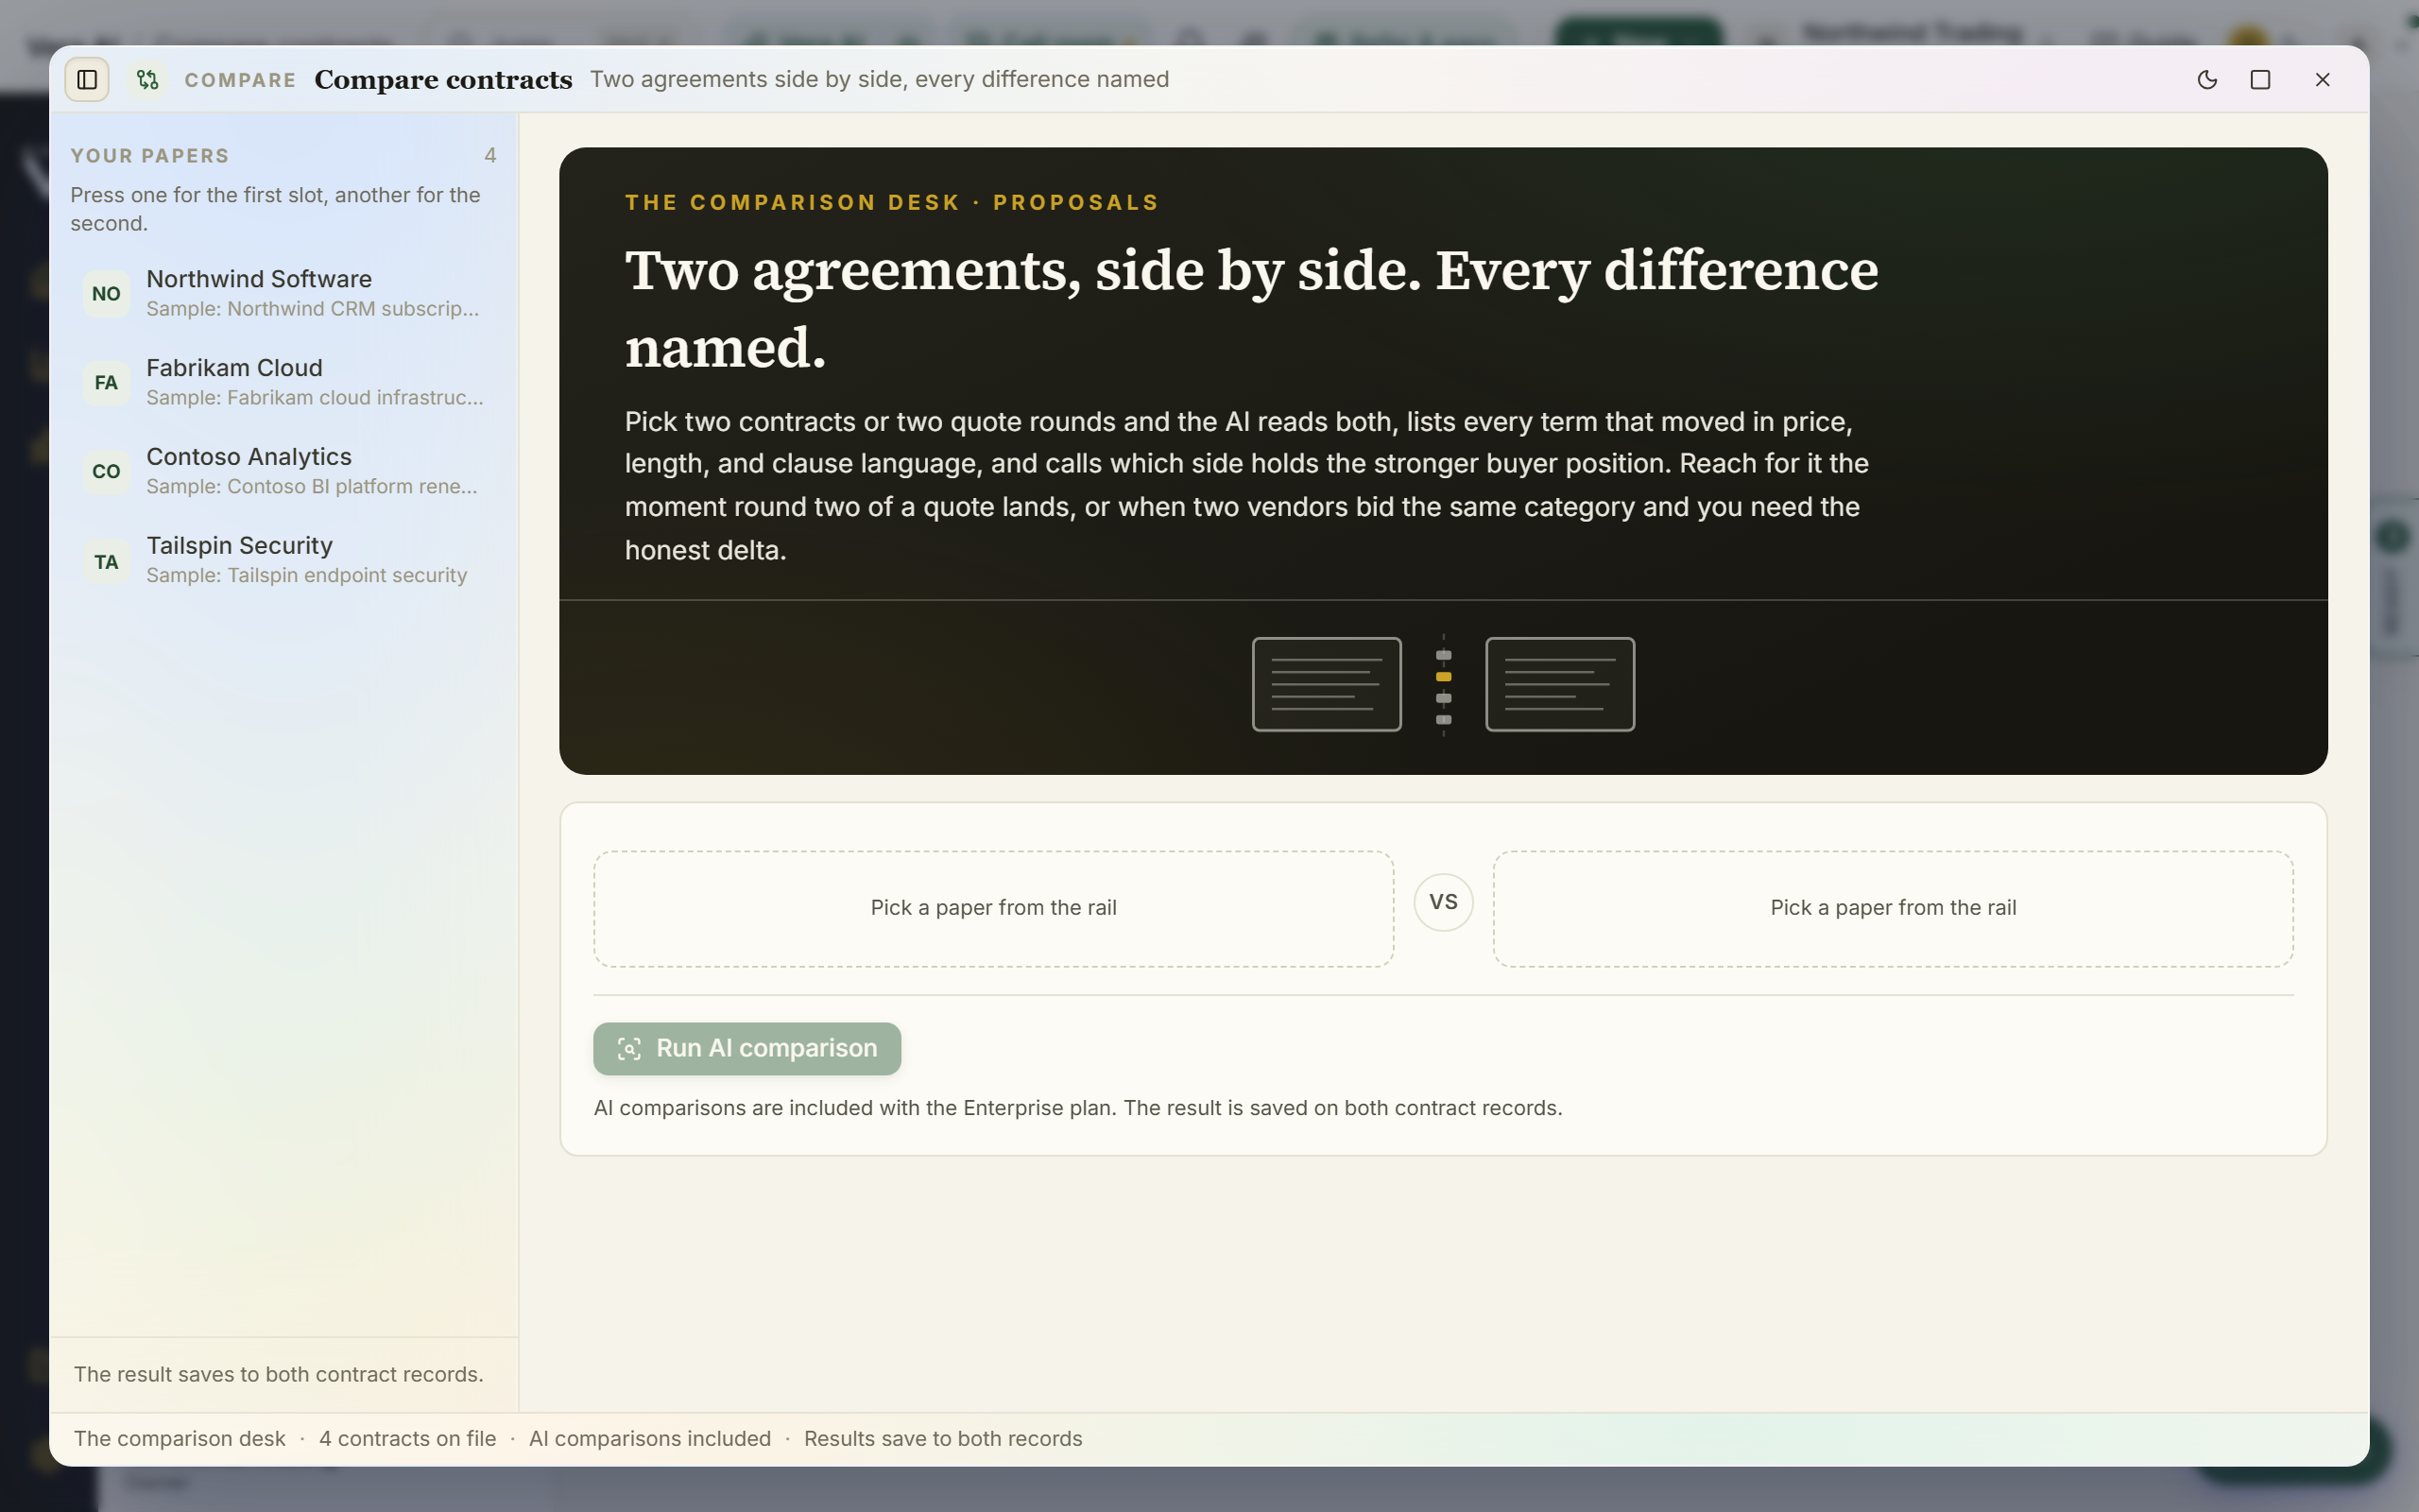The width and height of the screenshot is (2419, 1512).
Task: Switch to dark mode with moon icon
Action: (2207, 79)
